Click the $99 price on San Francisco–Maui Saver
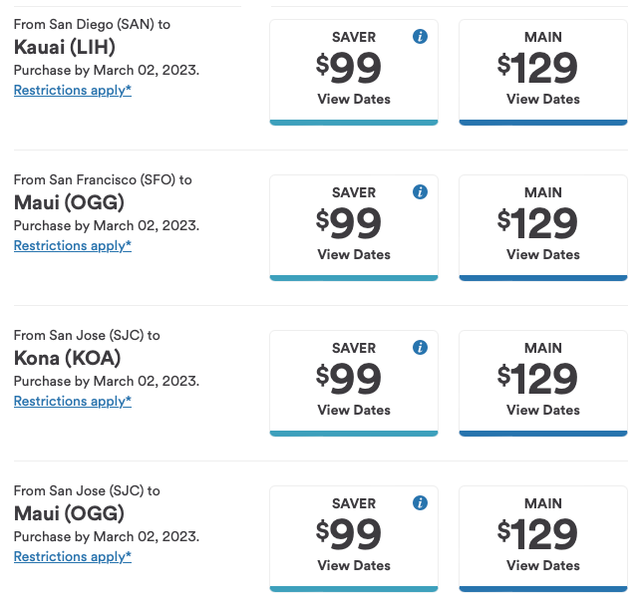The height and width of the screenshot is (613, 642). [x=350, y=224]
